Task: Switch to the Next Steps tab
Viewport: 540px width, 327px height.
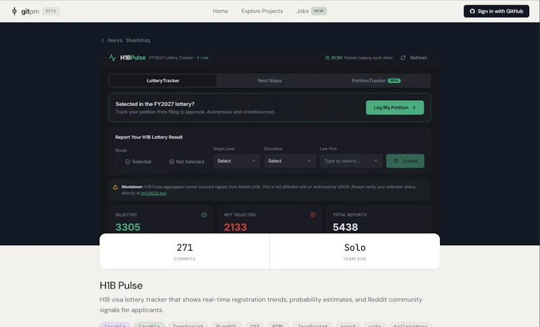Action: coord(269,80)
